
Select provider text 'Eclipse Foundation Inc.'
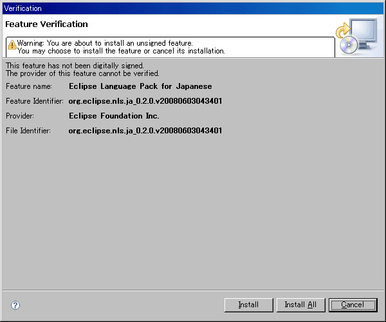[114, 116]
